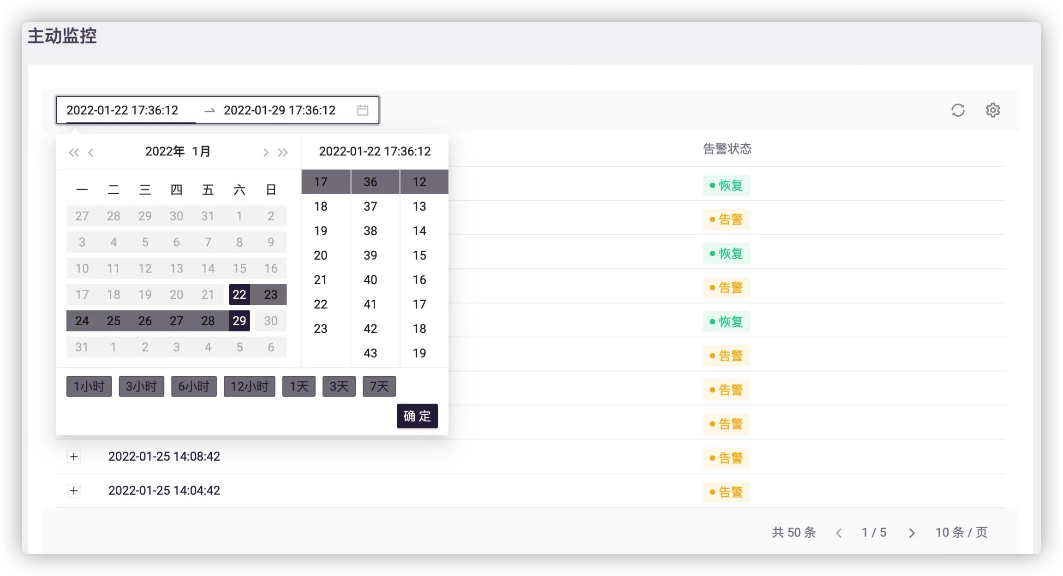Go to previous year with double-left arrow
Image resolution: width=1063 pixels, height=576 pixels.
(73, 152)
